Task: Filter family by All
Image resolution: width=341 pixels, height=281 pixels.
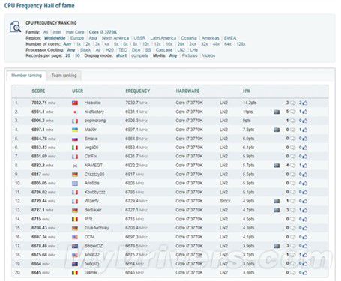Action: 46,32
